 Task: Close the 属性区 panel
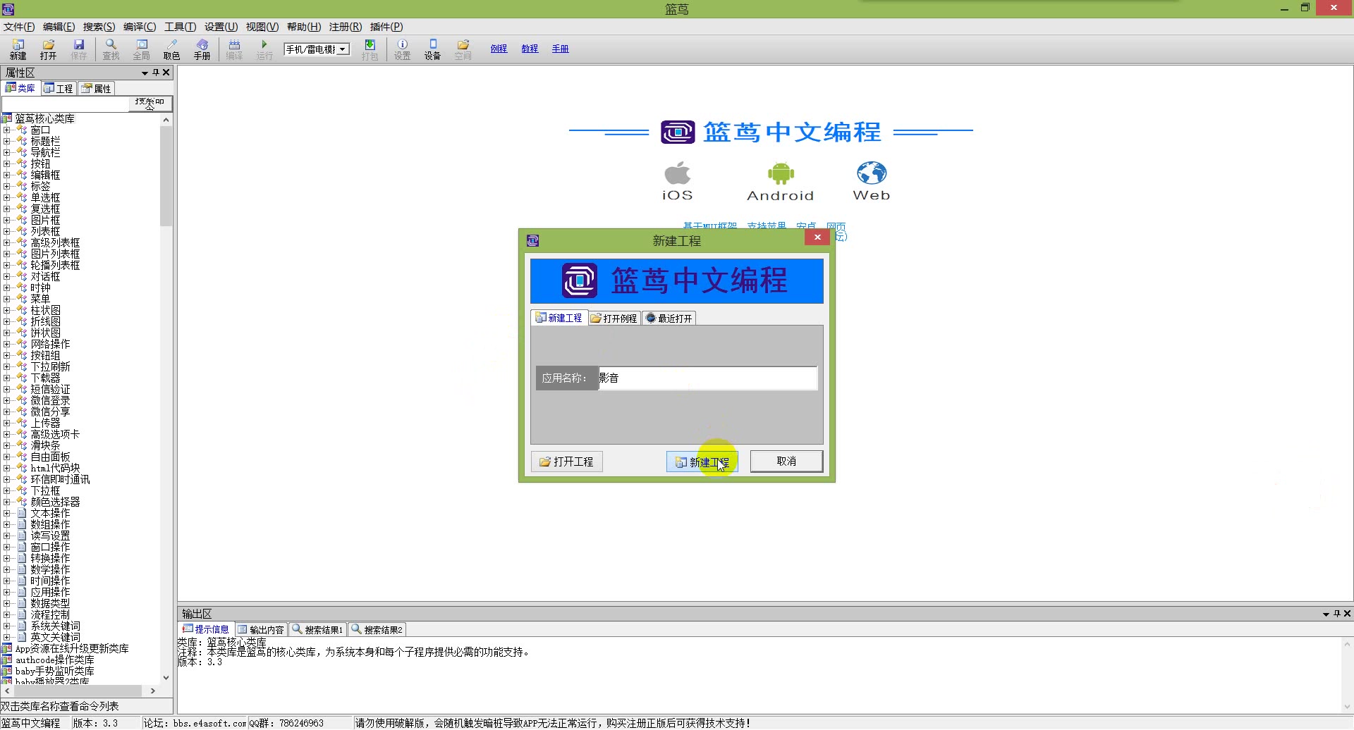click(x=166, y=73)
